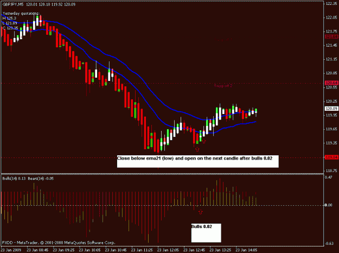Click the 121.45 price scale label
The width and height of the screenshot is (339, 253).
point(331,45)
